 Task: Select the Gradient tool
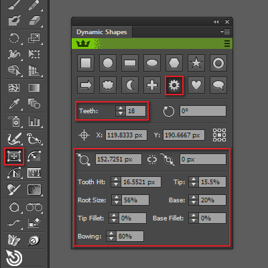tap(34, 88)
